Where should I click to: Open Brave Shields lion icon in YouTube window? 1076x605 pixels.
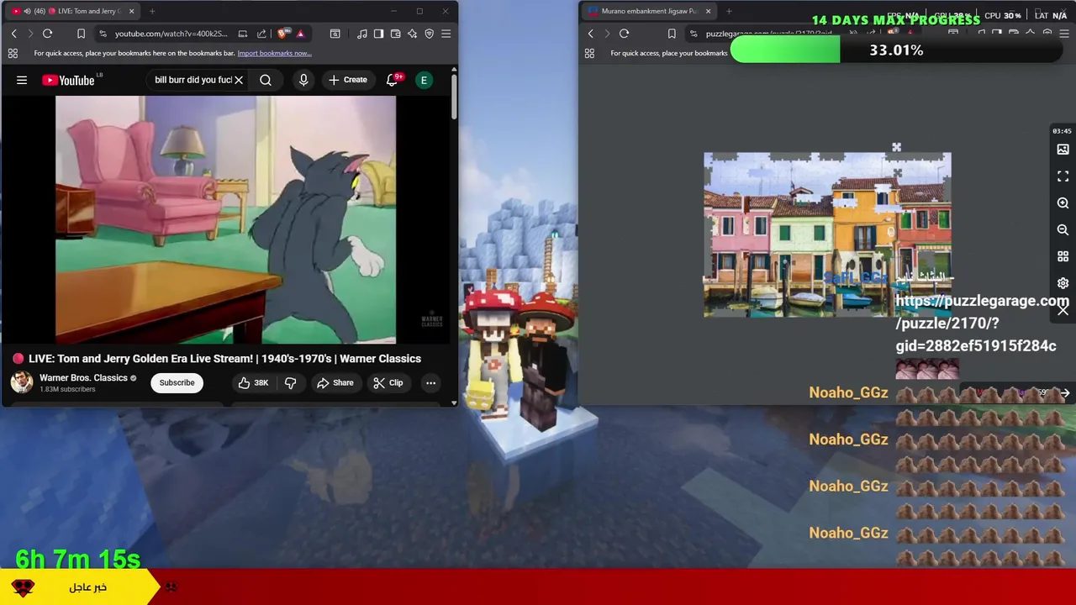pyautogui.click(x=282, y=34)
